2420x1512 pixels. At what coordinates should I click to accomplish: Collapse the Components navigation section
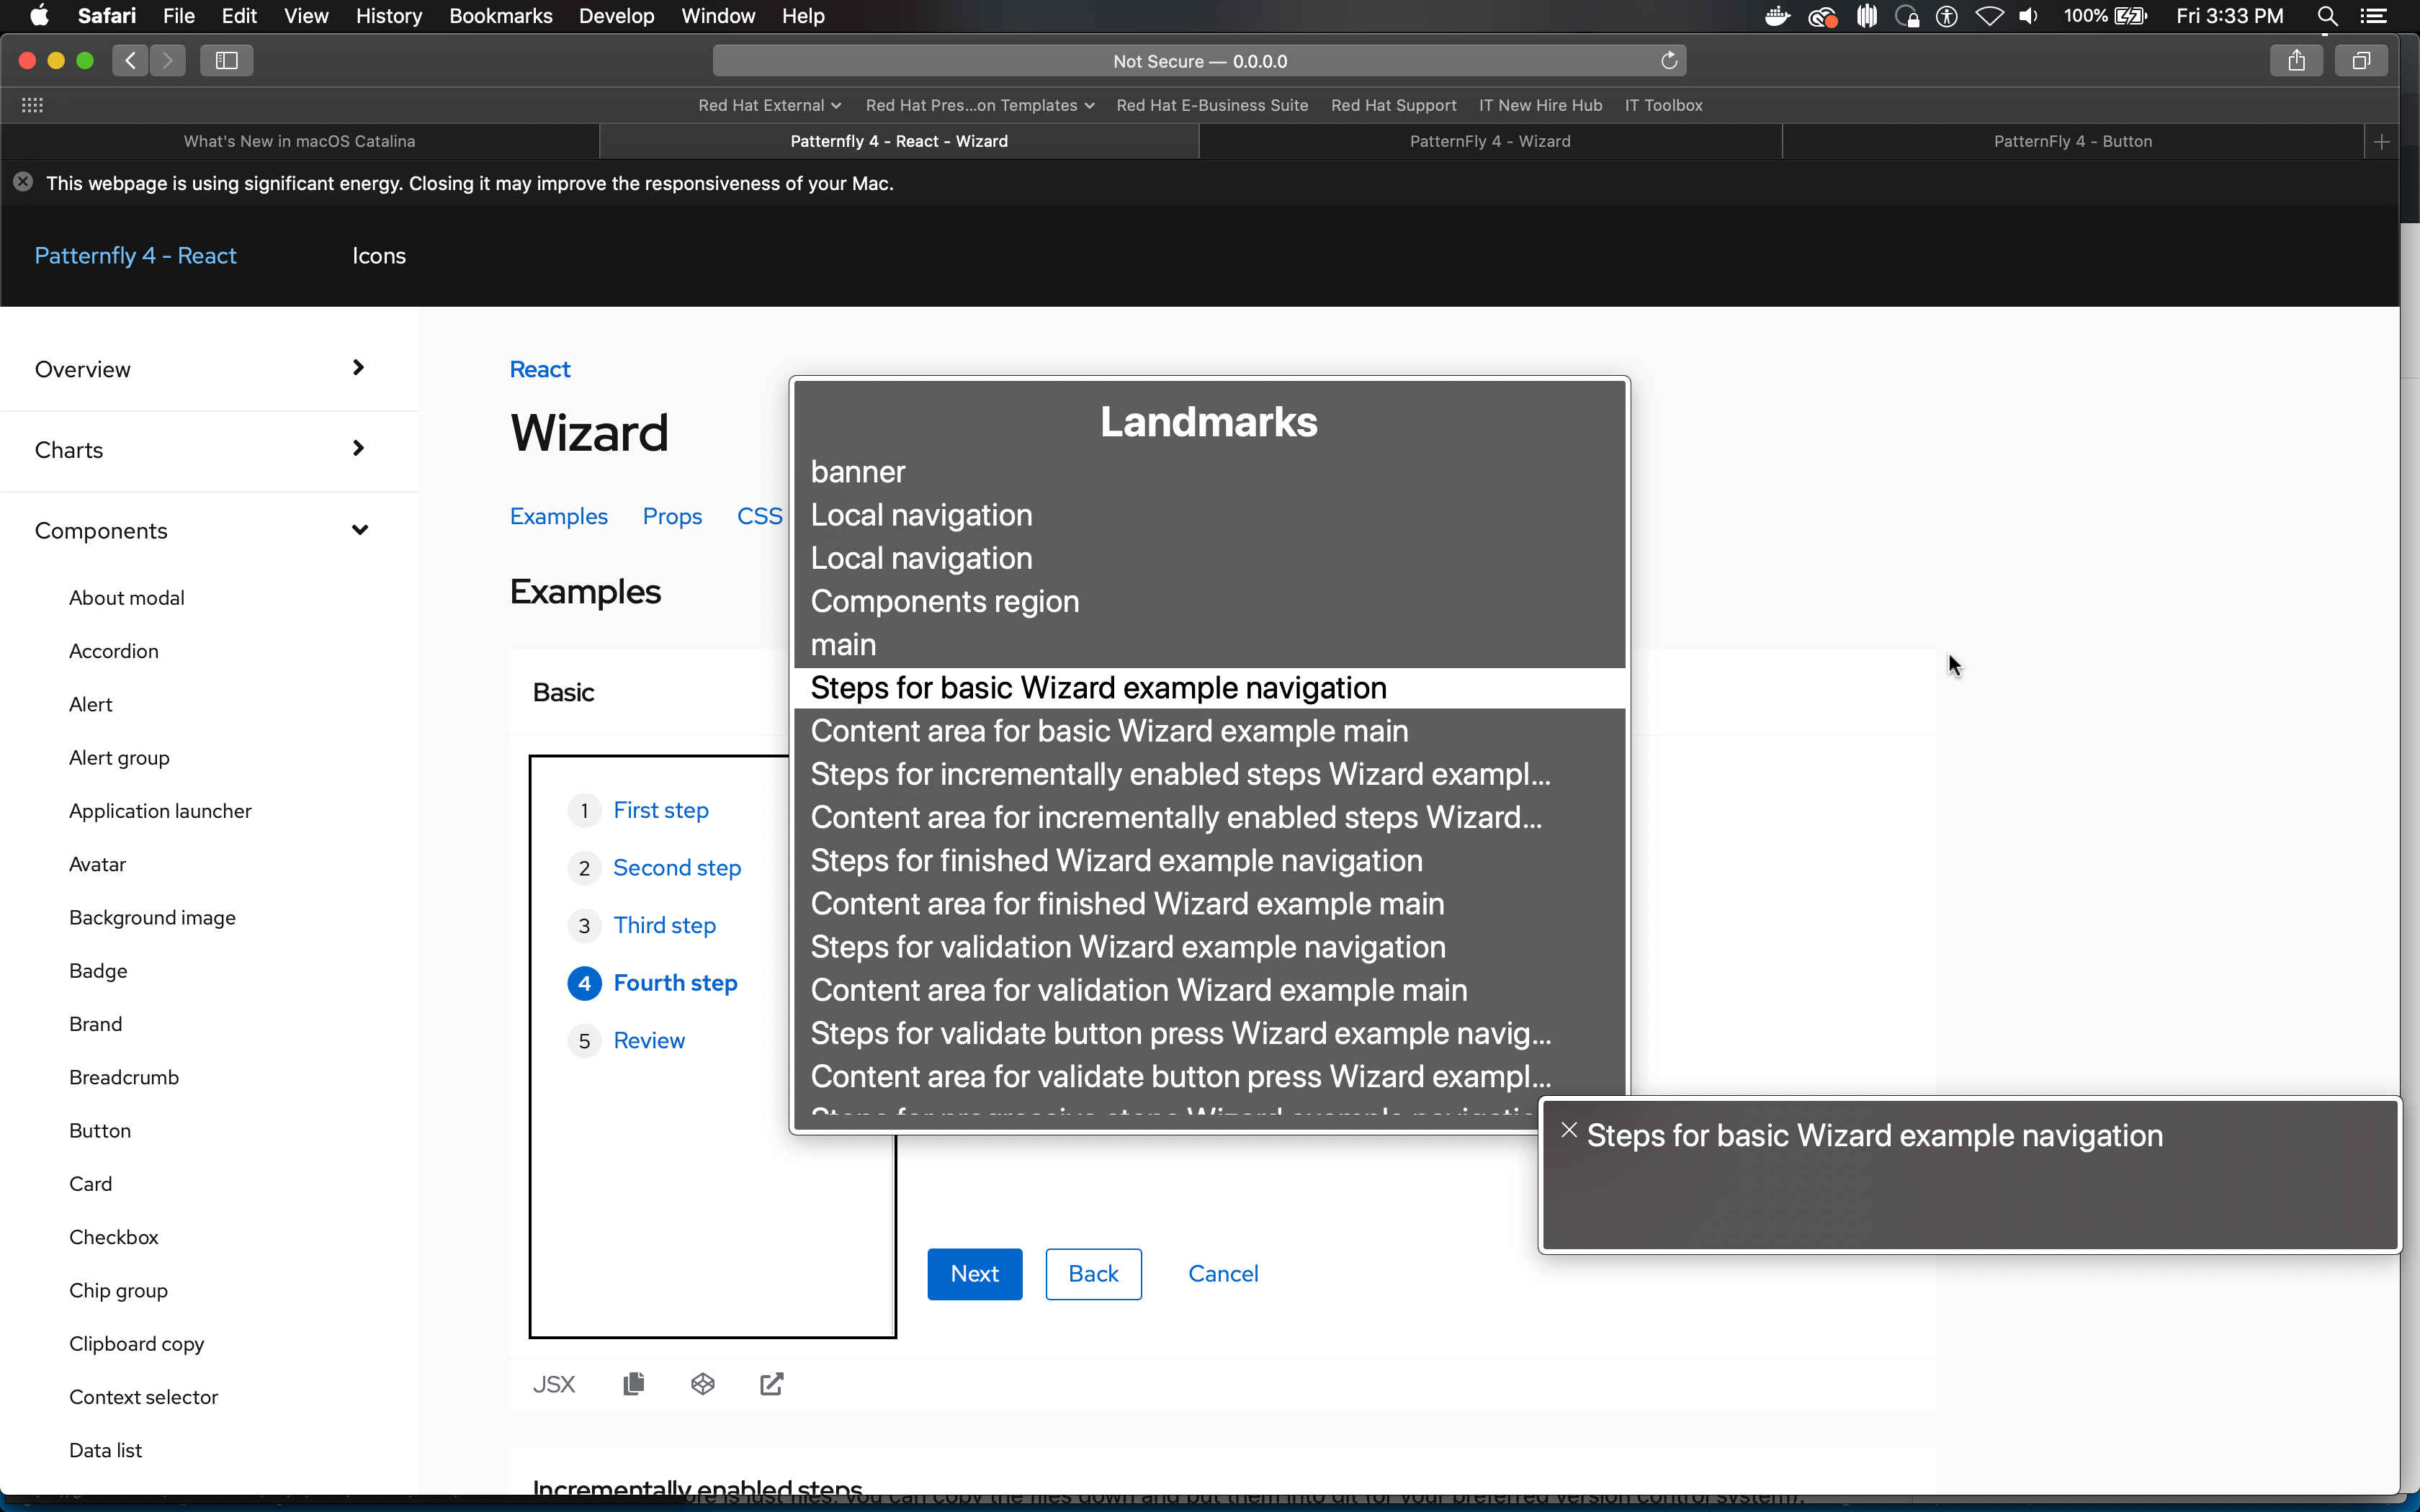click(360, 530)
